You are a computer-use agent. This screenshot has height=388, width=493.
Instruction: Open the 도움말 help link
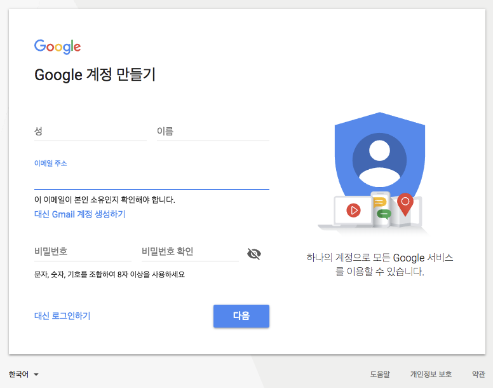(x=380, y=374)
